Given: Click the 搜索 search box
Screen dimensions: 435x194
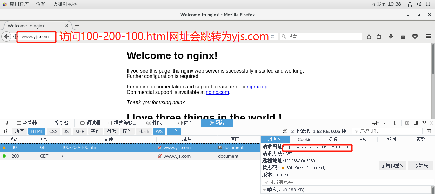Looking at the screenshot, I should [321, 36].
